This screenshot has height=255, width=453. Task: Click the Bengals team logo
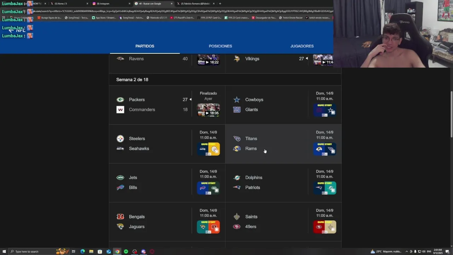[x=120, y=217]
